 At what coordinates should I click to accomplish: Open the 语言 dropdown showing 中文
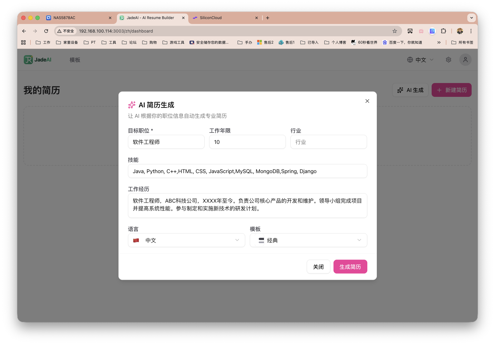[x=186, y=240]
